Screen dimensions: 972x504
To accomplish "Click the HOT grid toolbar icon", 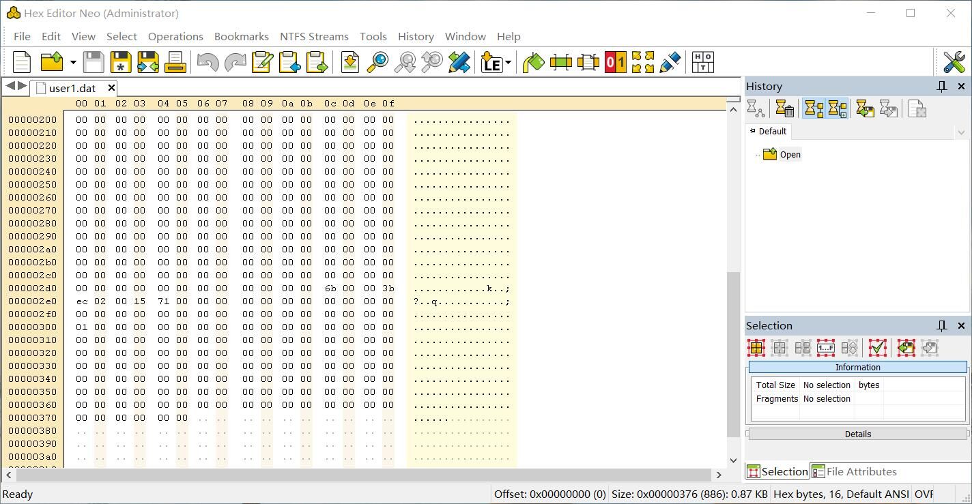I will click(703, 62).
